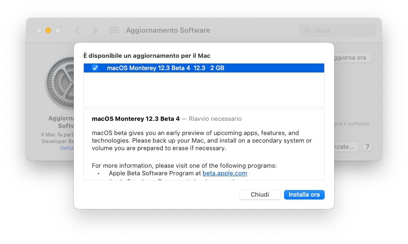Image resolution: width=408 pixels, height=244 pixels.
Task: Click the Aggiornamento Software window title
Action: click(x=168, y=30)
